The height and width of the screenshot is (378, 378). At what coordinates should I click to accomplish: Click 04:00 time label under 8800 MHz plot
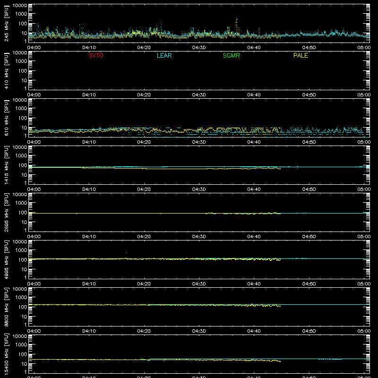[34, 331]
